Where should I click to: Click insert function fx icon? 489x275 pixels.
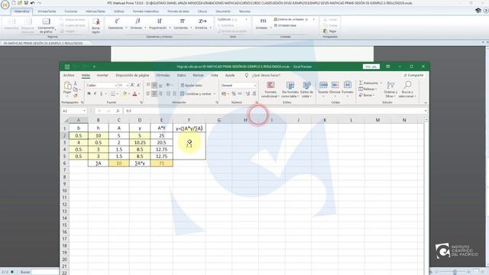tap(118, 111)
